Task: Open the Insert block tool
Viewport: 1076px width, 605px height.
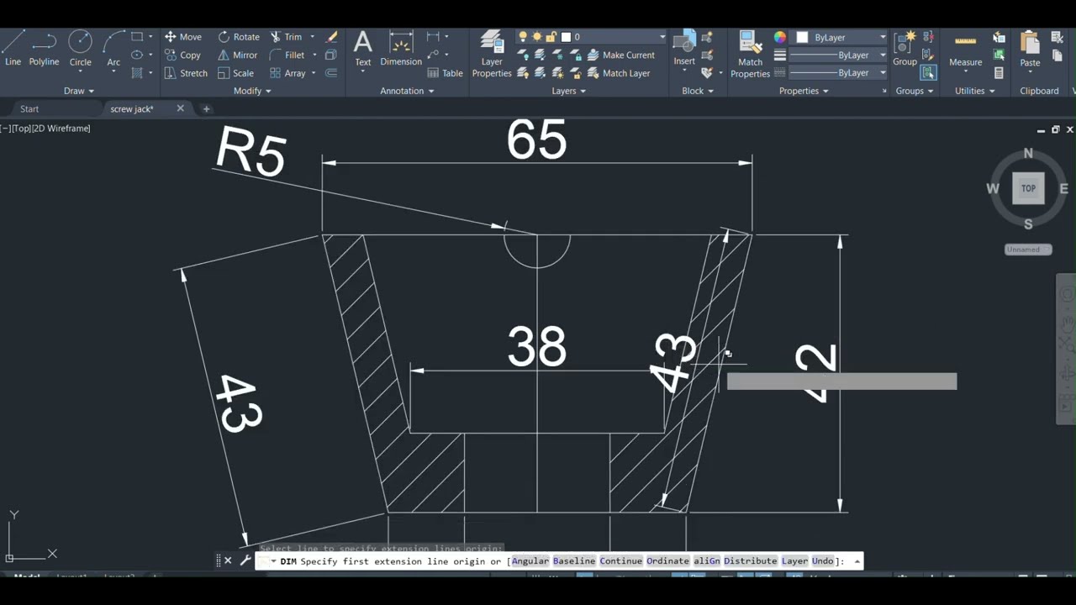Action: 684,49
